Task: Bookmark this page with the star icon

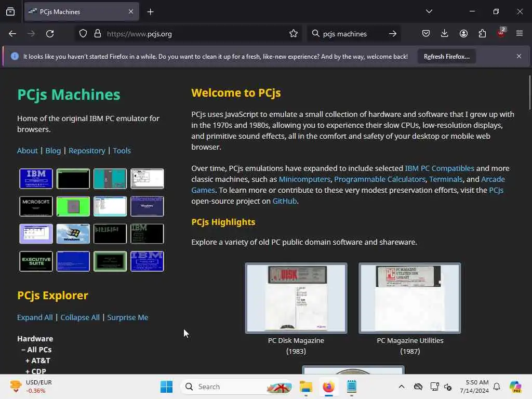Action: tap(294, 34)
